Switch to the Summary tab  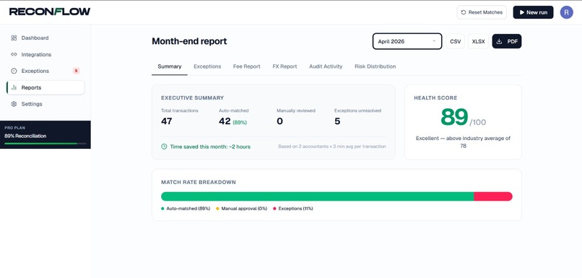pyautogui.click(x=170, y=66)
